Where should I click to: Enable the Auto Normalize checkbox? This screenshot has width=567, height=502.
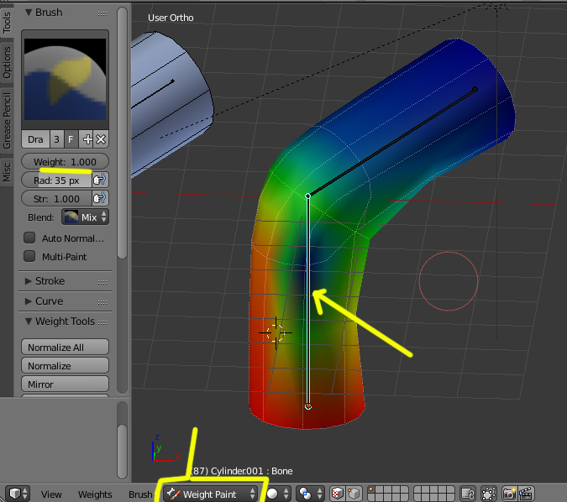click(x=29, y=238)
